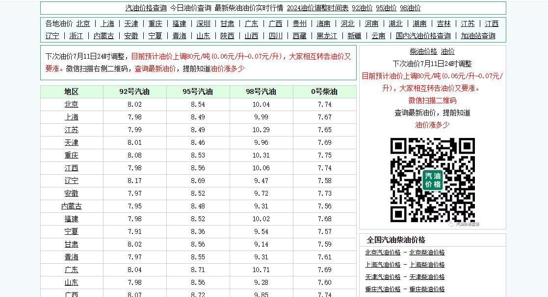Open the 98油价 link in header

click(410, 8)
